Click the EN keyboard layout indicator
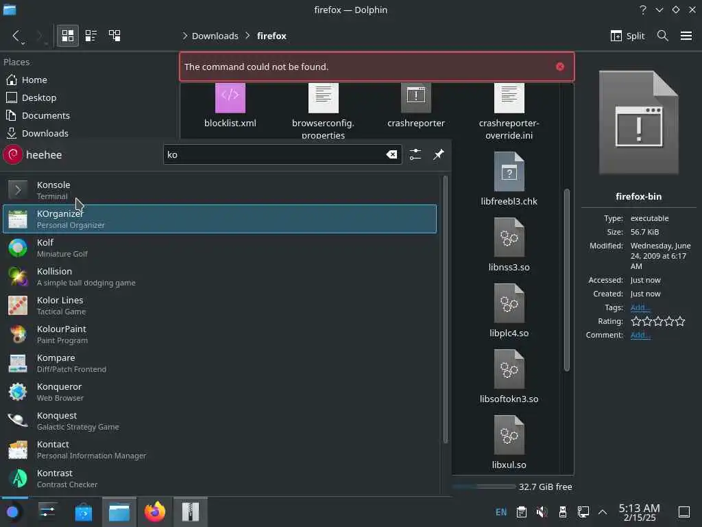 [x=501, y=512]
